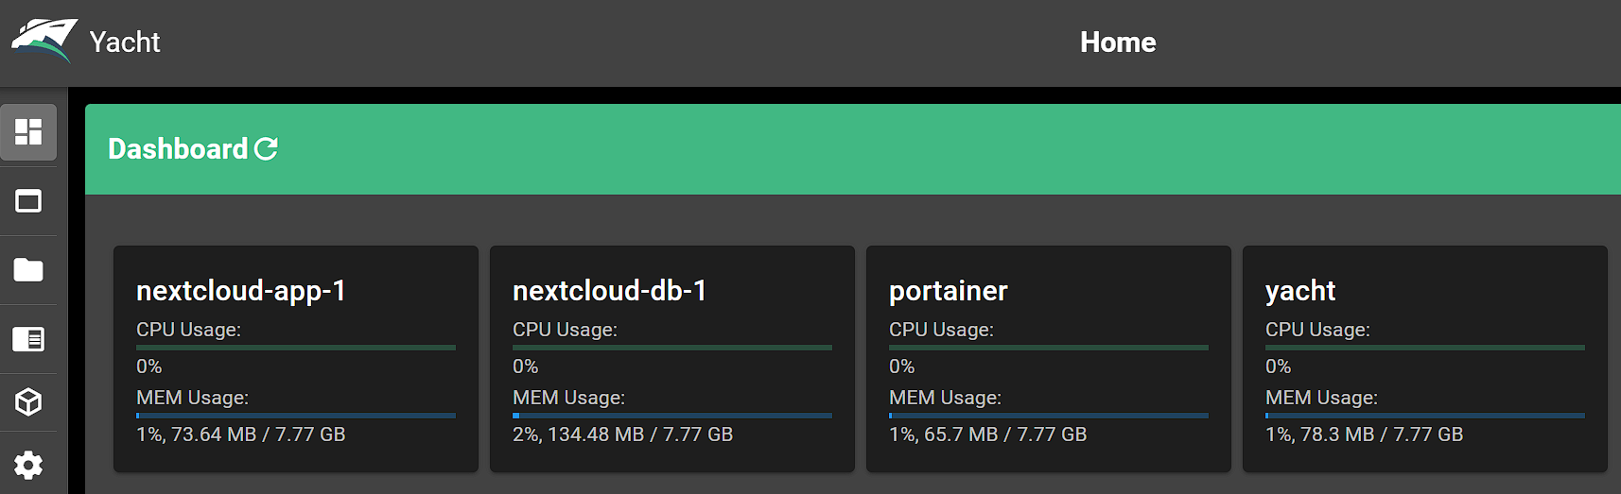Open the Settings gear sidebar icon
The height and width of the screenshot is (494, 1621).
tap(28, 465)
